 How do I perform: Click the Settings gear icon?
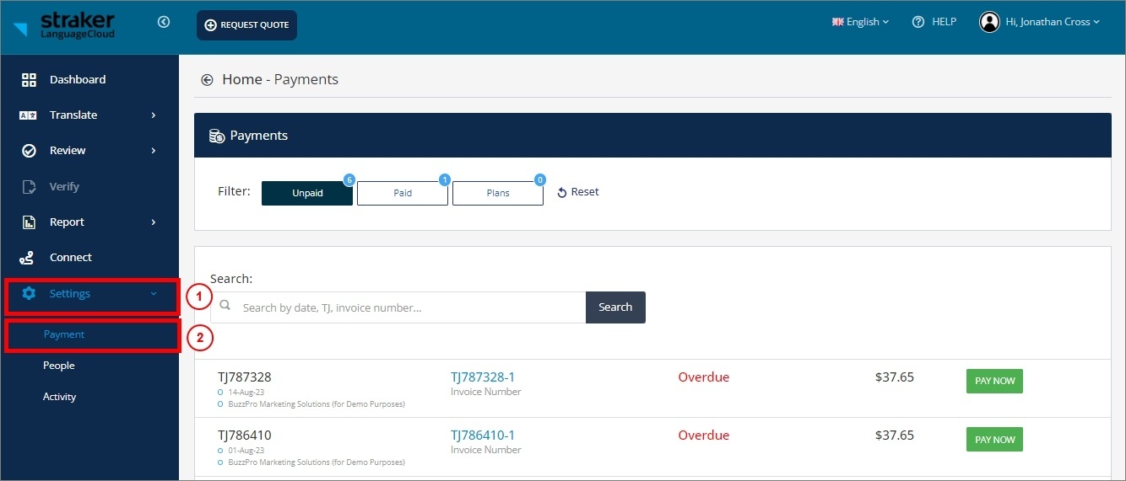click(29, 293)
